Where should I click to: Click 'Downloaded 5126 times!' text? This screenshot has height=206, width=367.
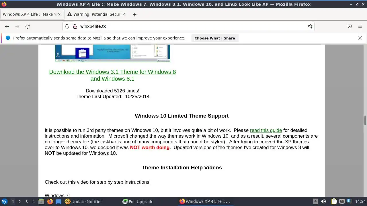coord(112,91)
